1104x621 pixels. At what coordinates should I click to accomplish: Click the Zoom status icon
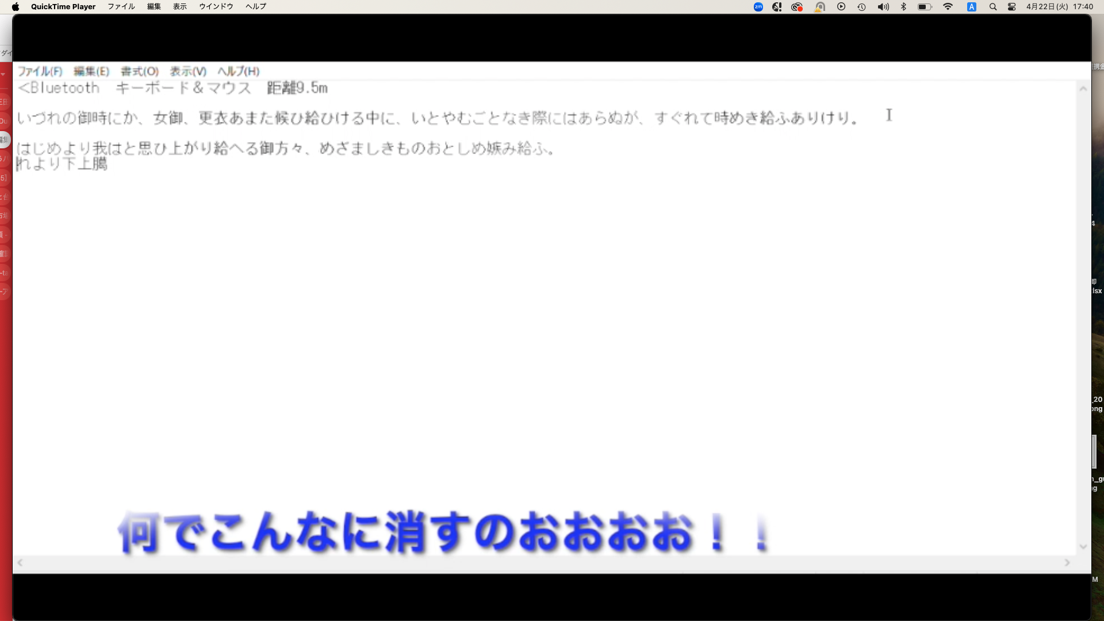coord(758,7)
